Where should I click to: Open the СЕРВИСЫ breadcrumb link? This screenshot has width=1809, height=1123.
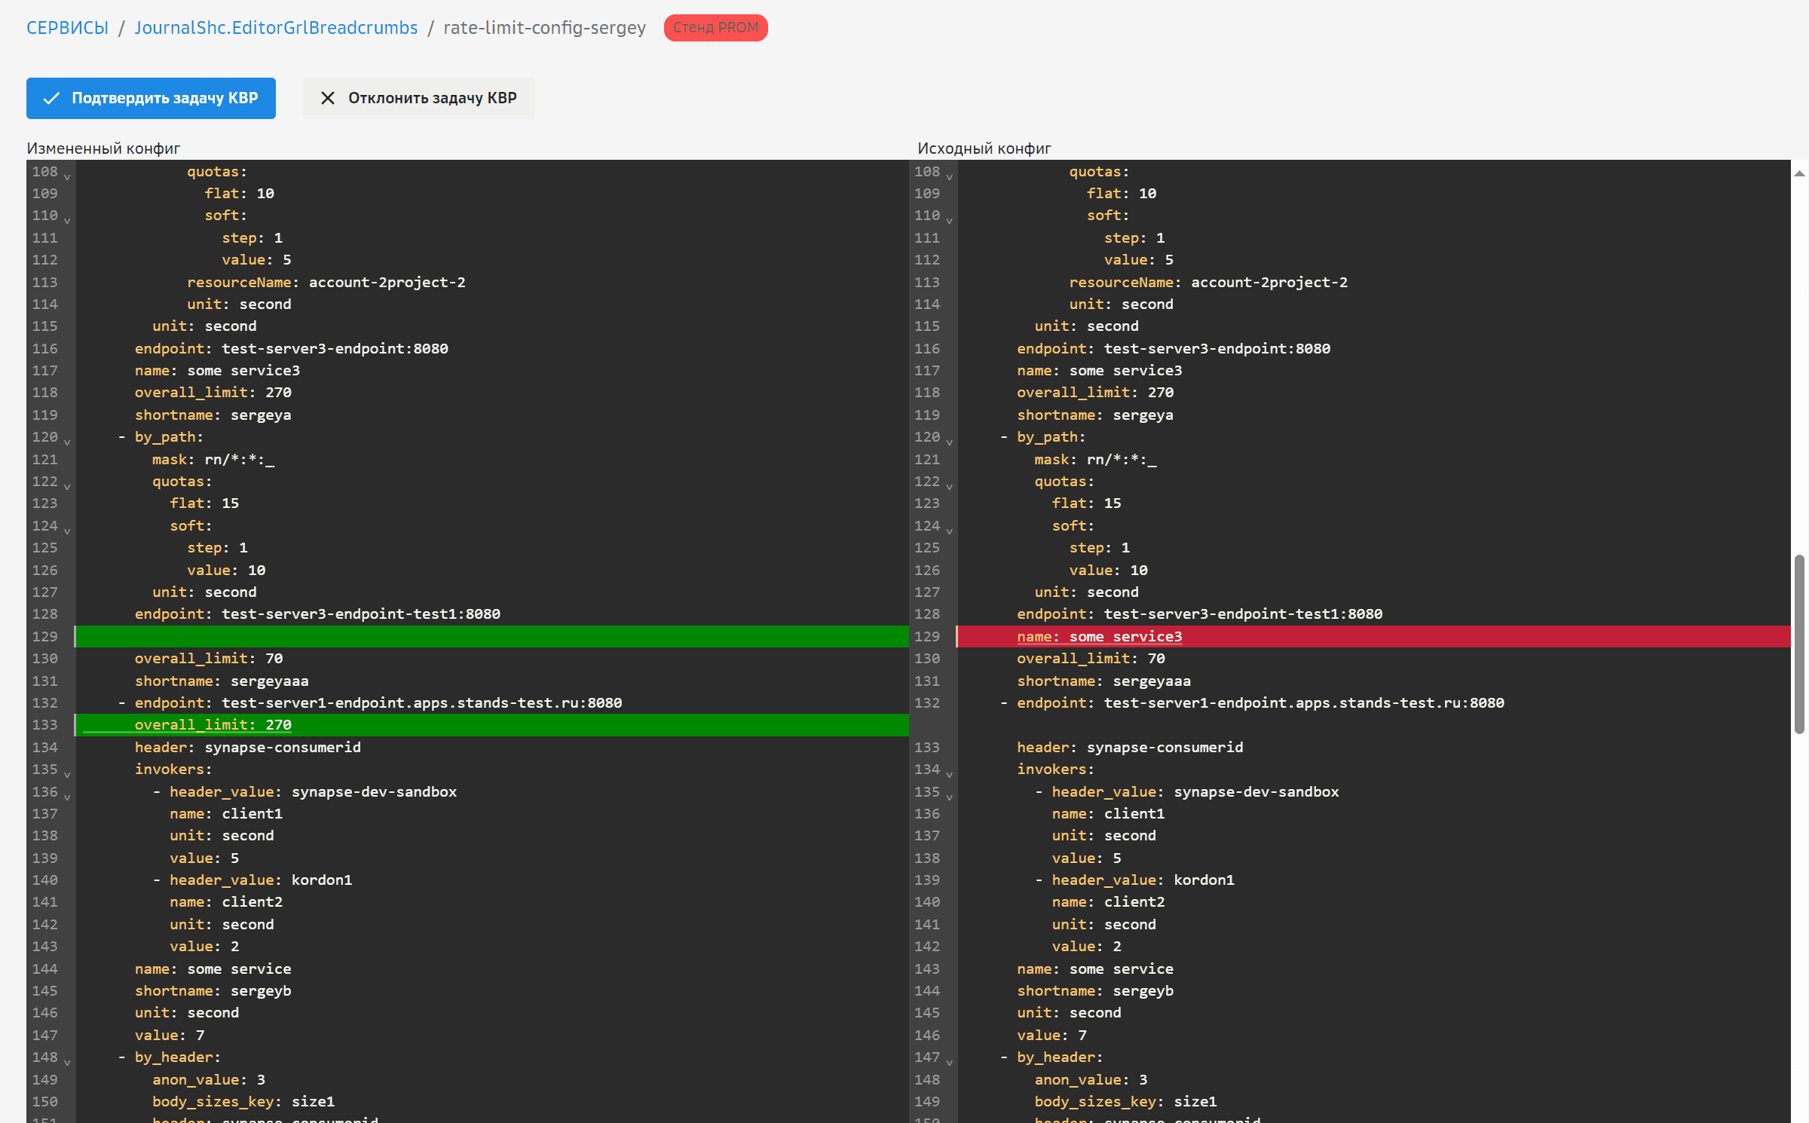(67, 28)
